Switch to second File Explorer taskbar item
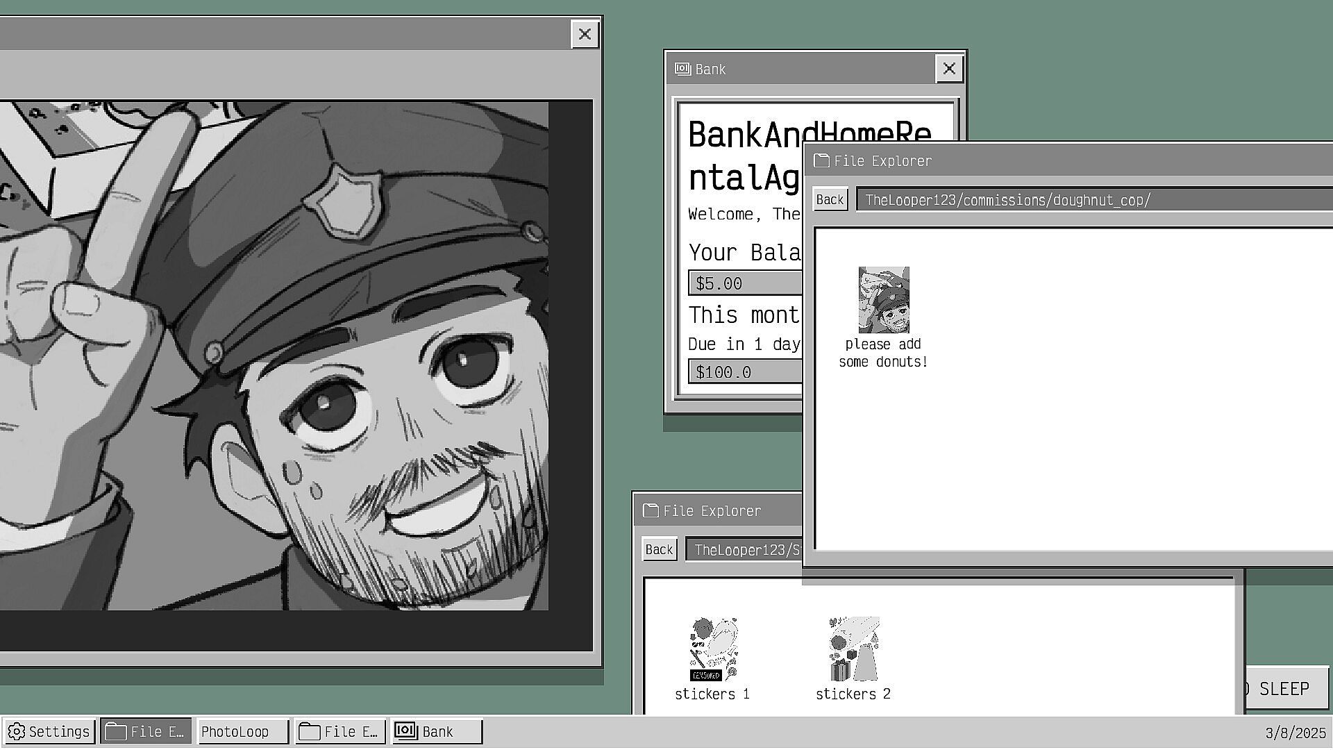The height and width of the screenshot is (750, 1333). click(339, 731)
